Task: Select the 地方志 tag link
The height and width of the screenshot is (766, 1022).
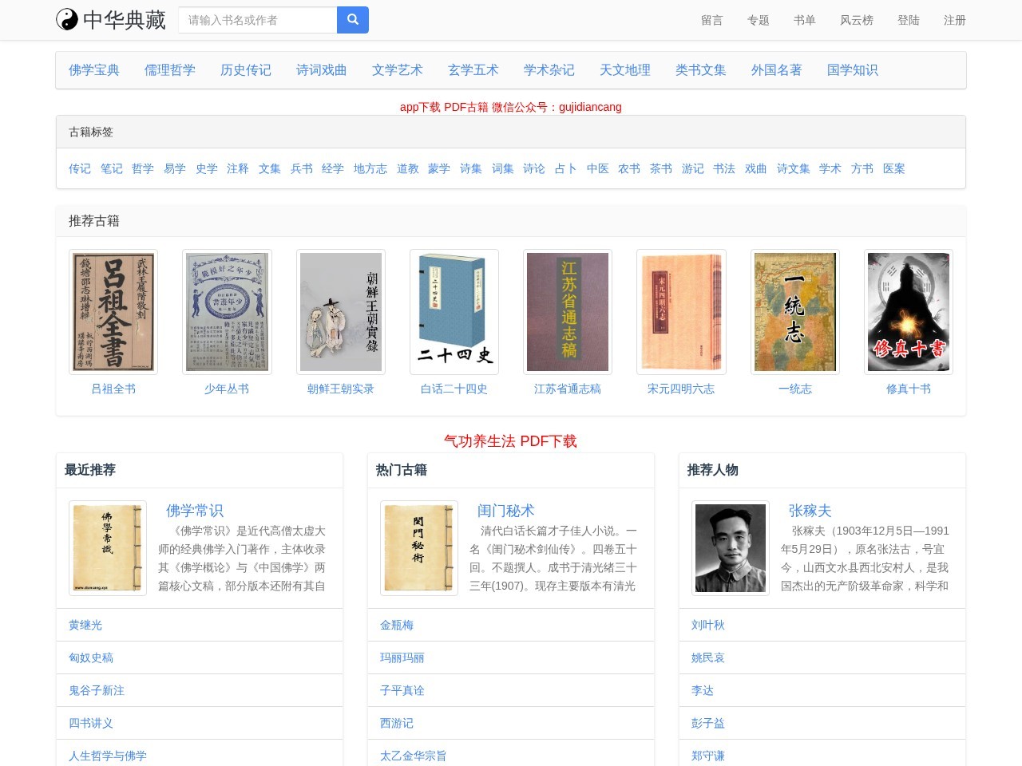Action: (x=370, y=168)
